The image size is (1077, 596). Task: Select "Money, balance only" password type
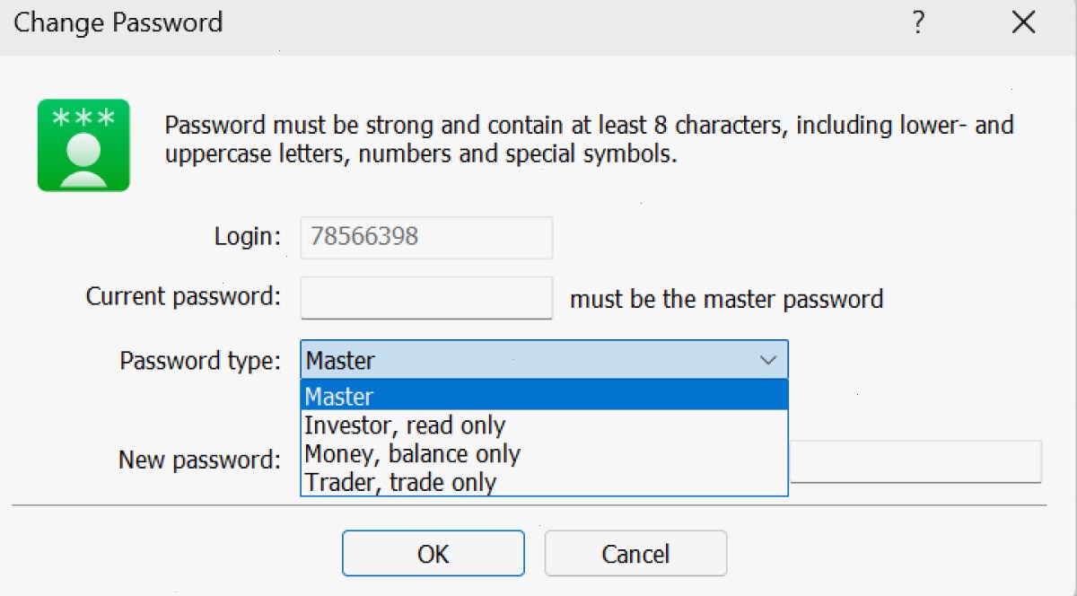(x=545, y=453)
